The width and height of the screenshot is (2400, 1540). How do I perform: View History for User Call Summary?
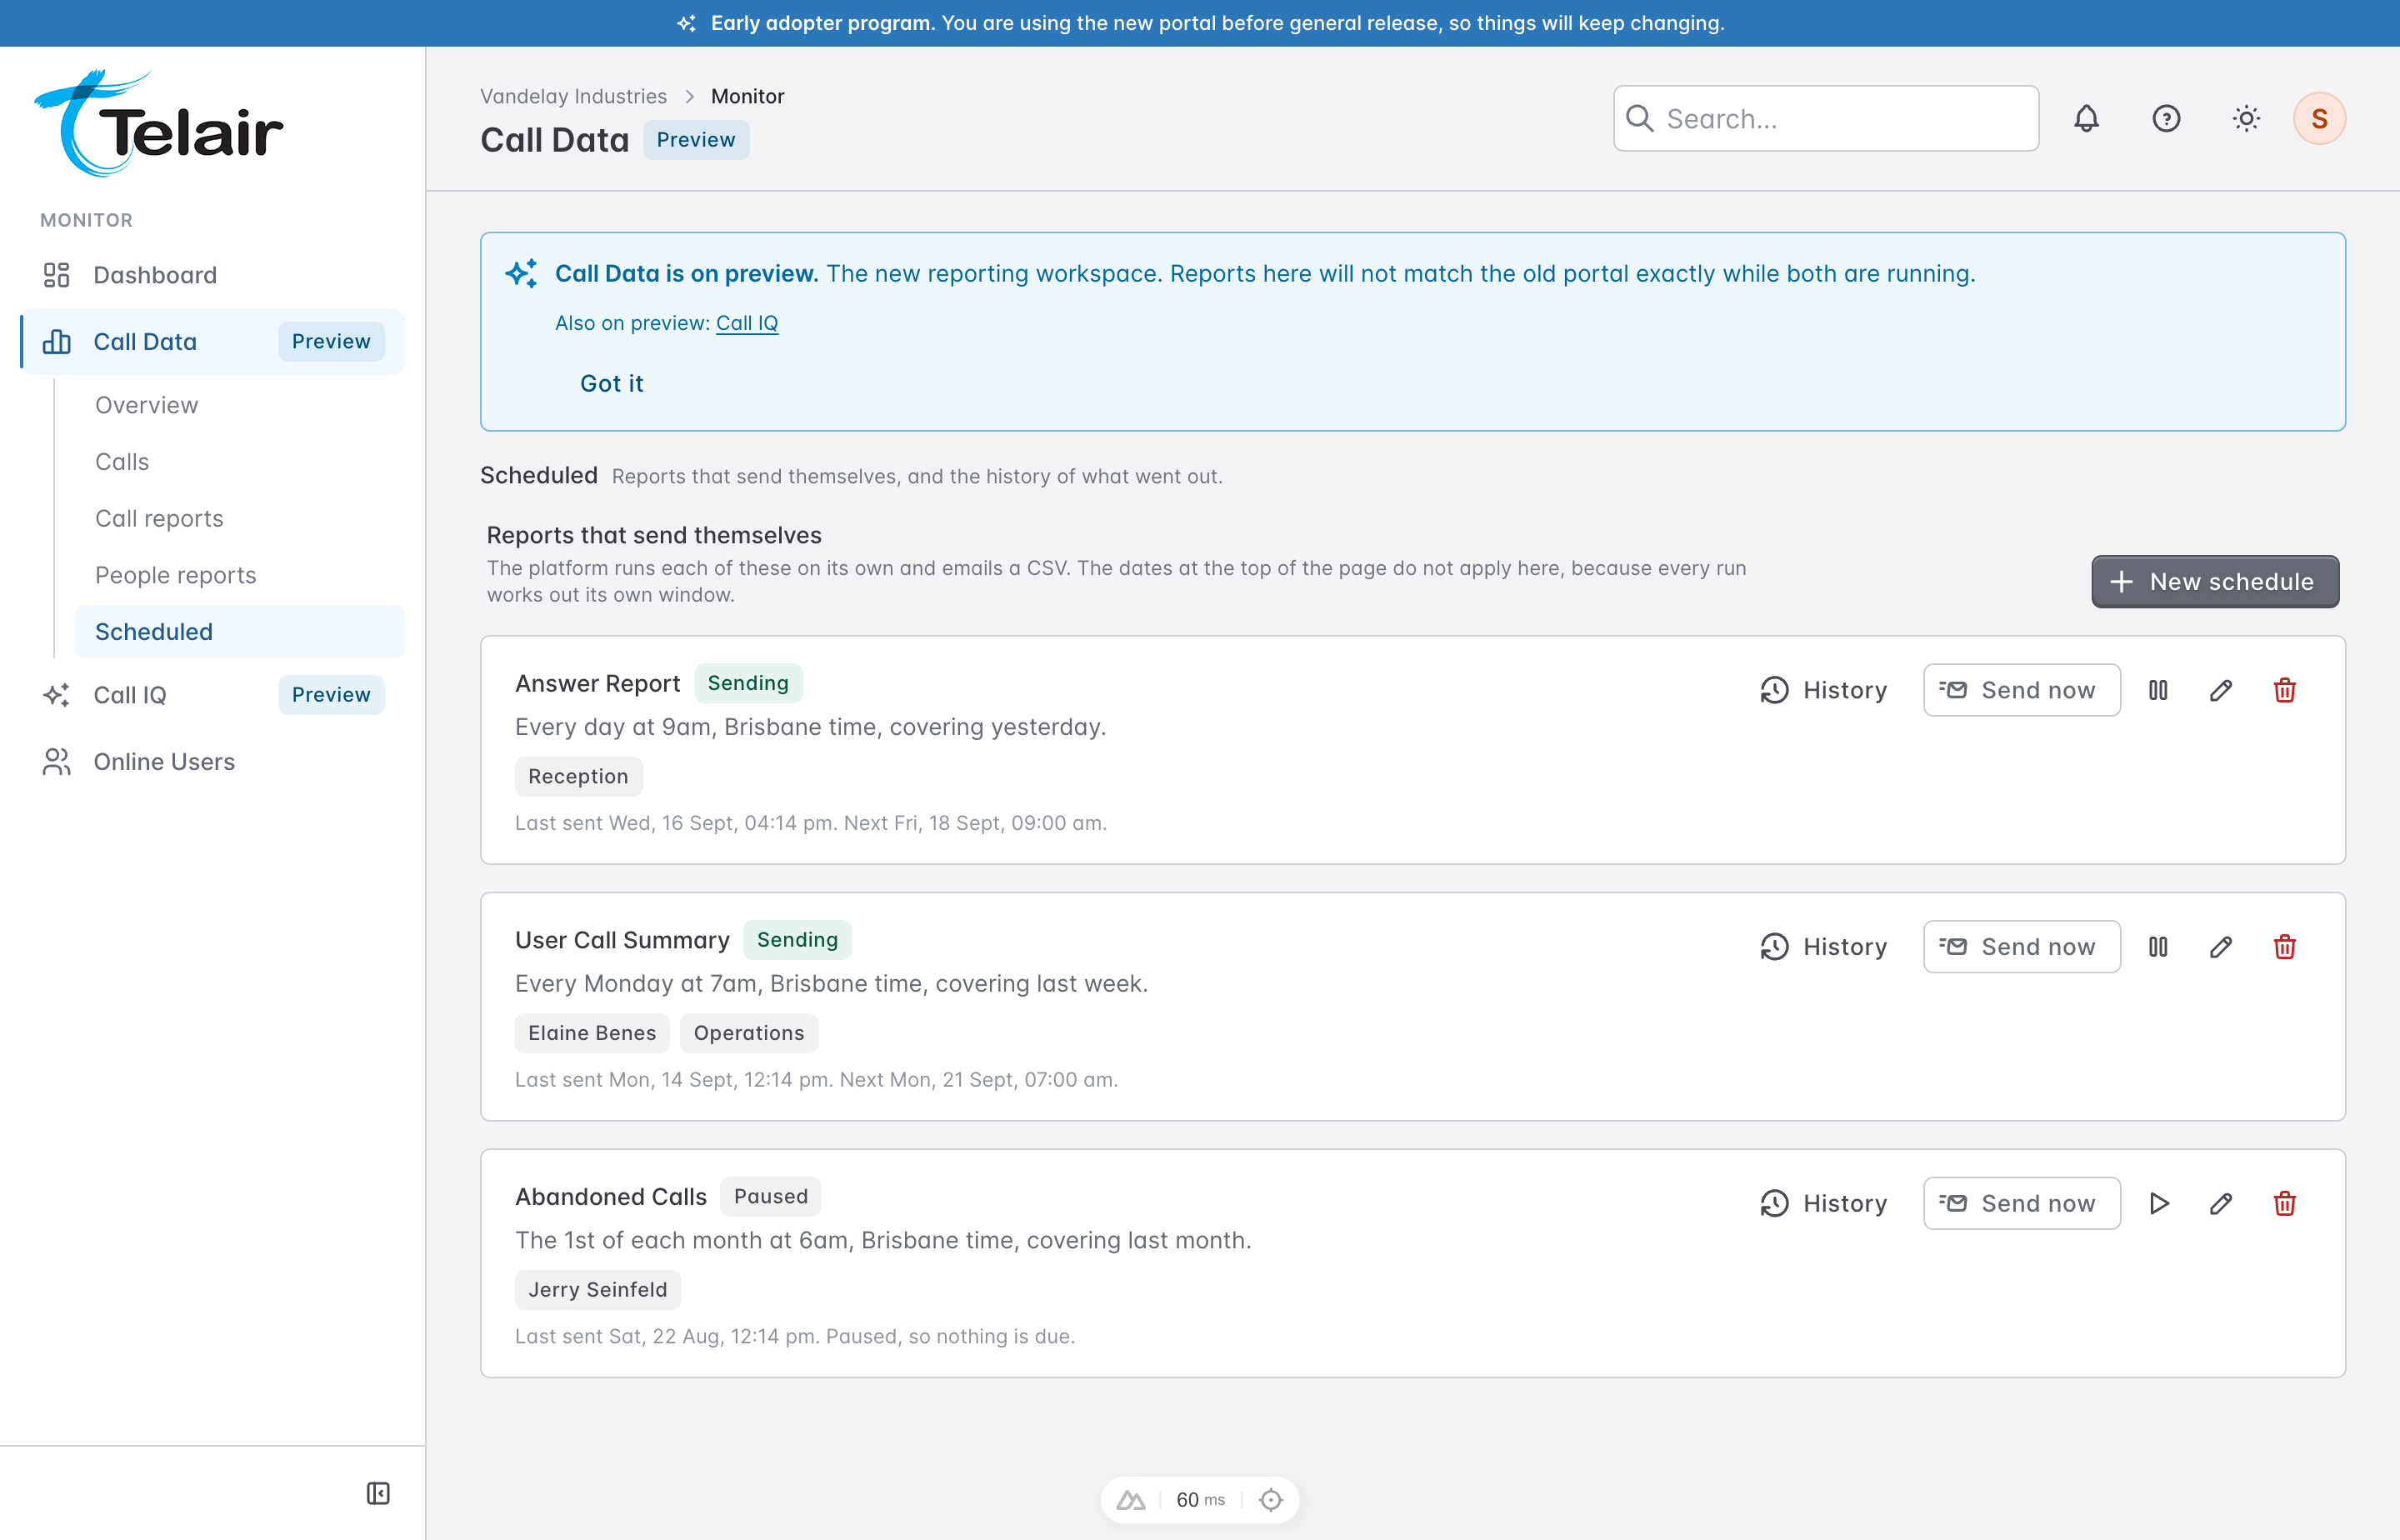(1824, 947)
